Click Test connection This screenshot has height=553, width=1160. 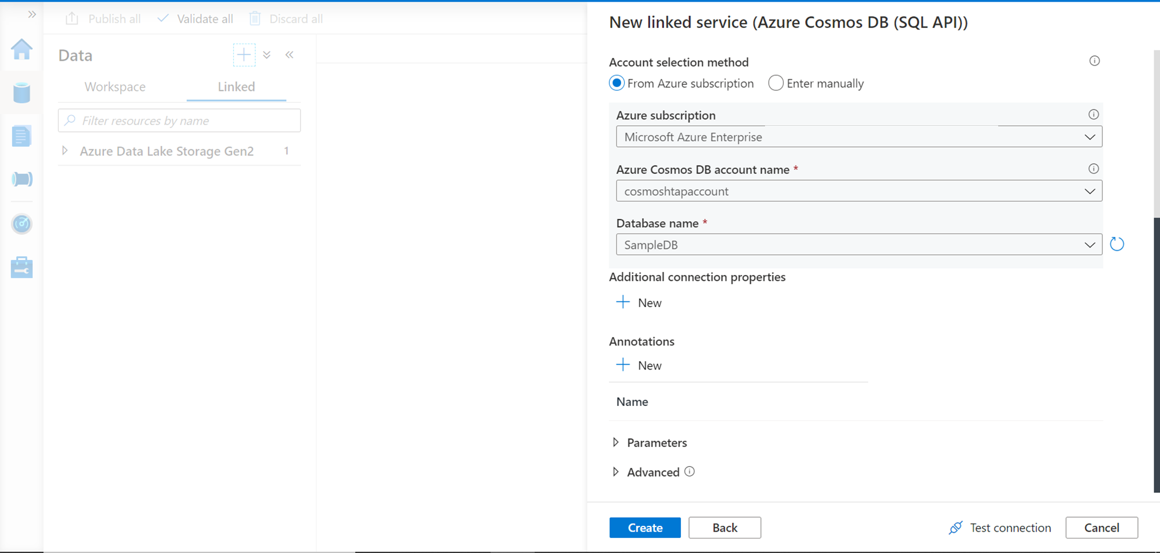(1000, 528)
